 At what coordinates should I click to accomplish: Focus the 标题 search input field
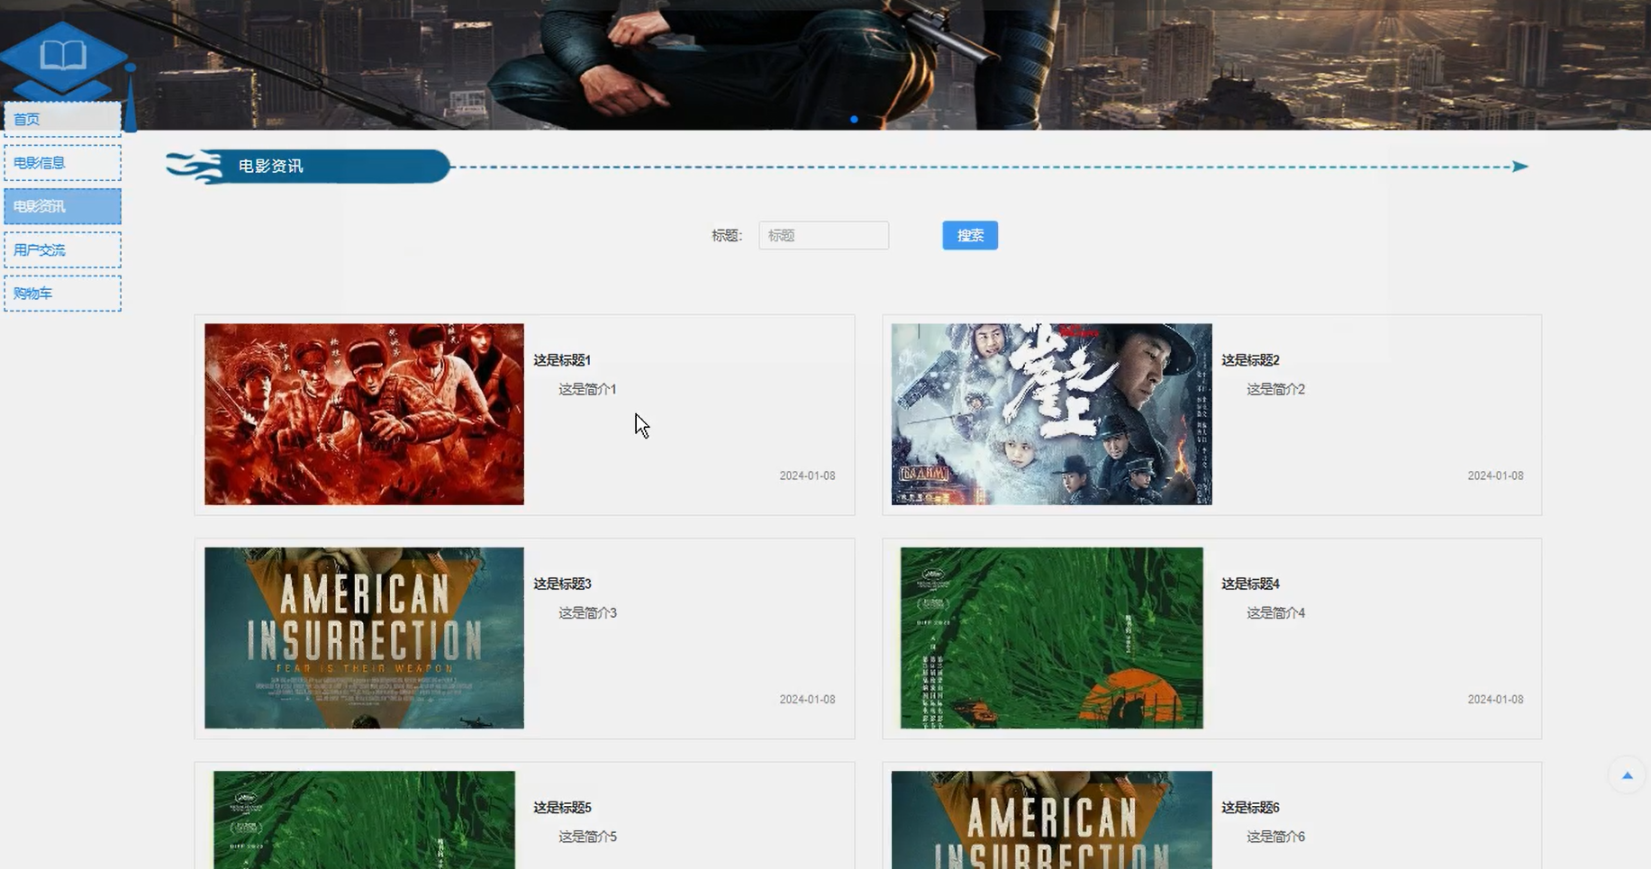[823, 235]
